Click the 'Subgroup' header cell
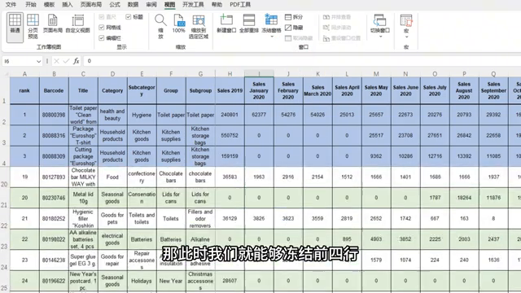 201,90
